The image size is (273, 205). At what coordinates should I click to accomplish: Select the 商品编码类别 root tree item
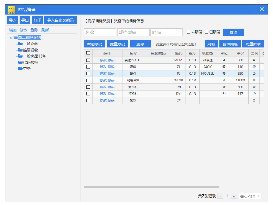[x=29, y=38]
